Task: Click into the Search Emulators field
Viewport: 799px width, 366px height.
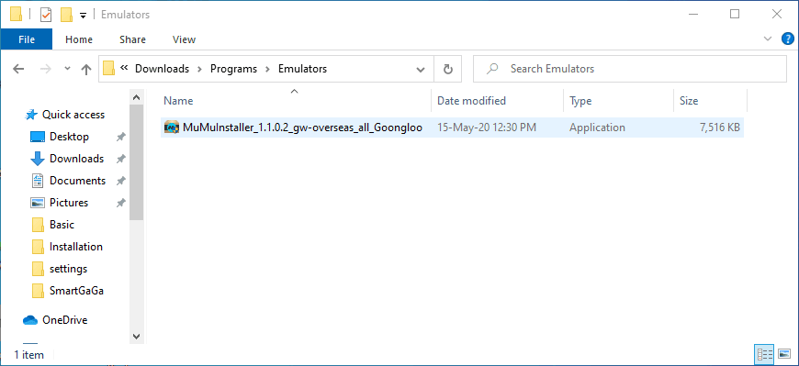Action: click(x=630, y=69)
